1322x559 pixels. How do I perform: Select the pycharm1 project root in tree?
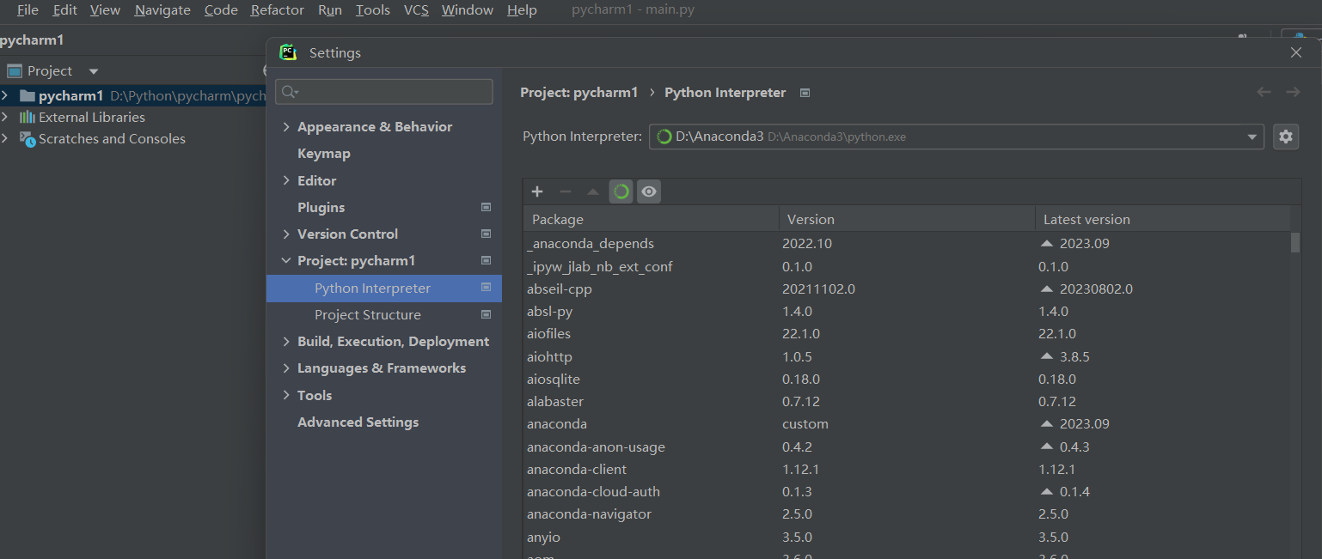tap(132, 95)
